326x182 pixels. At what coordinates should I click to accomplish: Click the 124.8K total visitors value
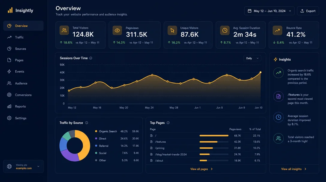tap(83, 34)
